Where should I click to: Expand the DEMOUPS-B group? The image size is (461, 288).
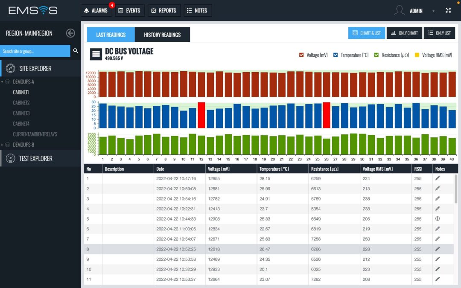[3, 145]
